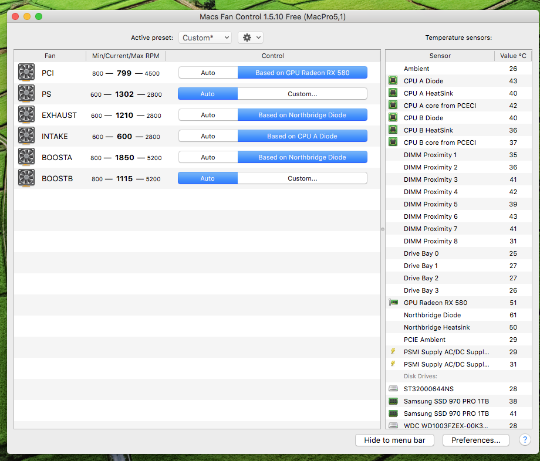Click the DIMM Proximity 6 sensor row

(x=458, y=216)
